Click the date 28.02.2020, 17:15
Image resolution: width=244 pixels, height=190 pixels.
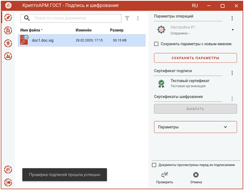point(89,40)
